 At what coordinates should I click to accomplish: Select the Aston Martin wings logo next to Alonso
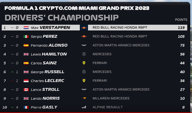(84, 45)
